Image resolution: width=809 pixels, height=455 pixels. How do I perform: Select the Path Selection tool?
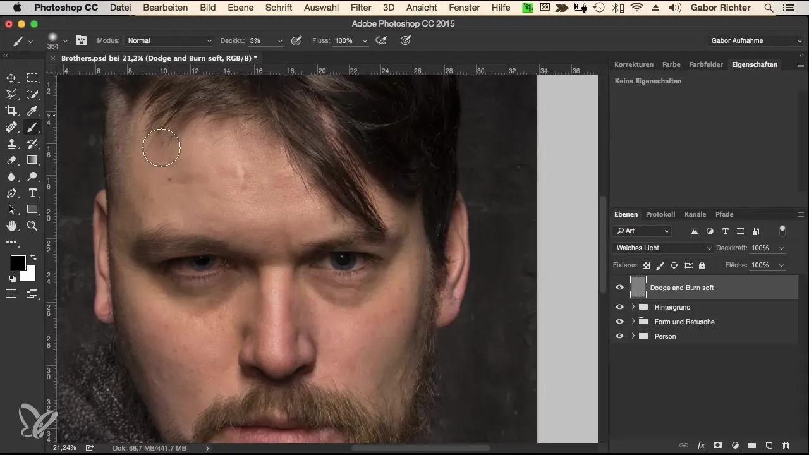(11, 209)
